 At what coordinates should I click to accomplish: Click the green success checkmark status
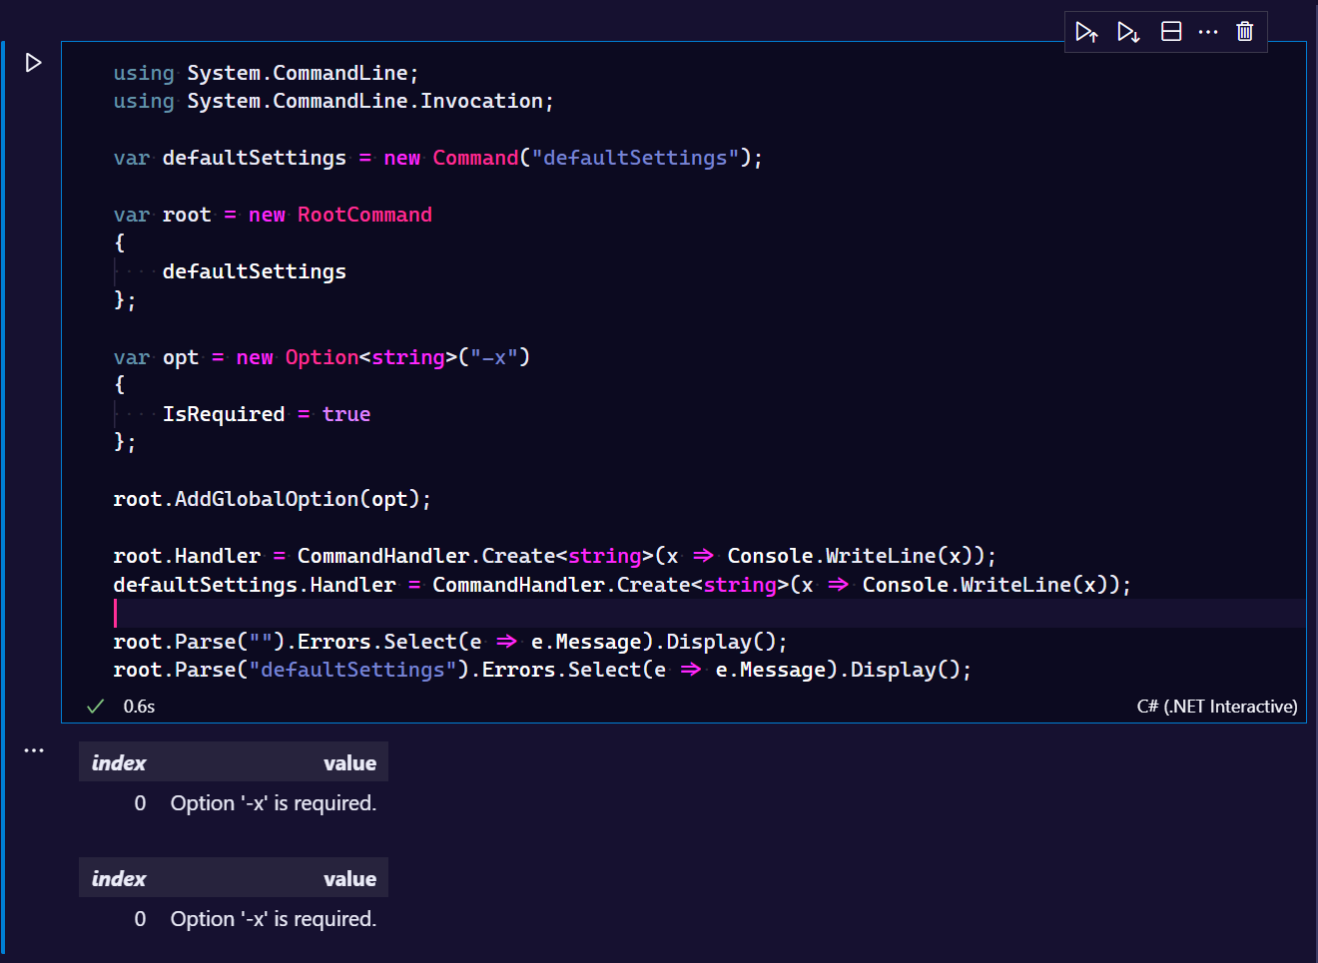[x=96, y=707]
